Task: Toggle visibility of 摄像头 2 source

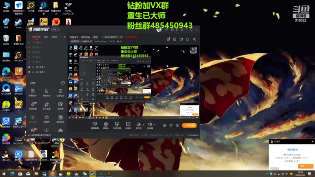Action: [29, 42]
